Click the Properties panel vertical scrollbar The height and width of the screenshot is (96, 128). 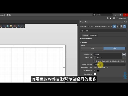tap(78, 53)
